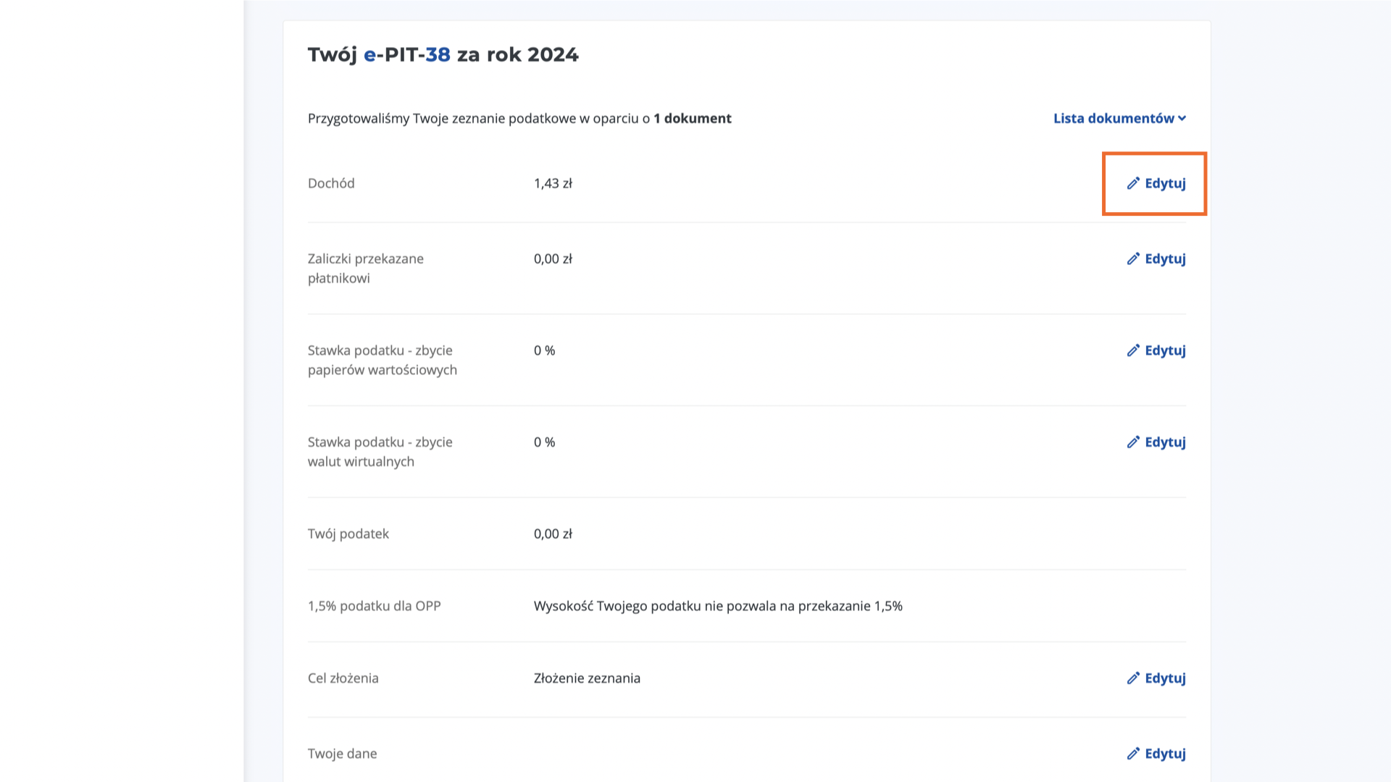This screenshot has height=782, width=1391.
Task: Click Edytuj text for Twoje dane
Action: coord(1165,754)
